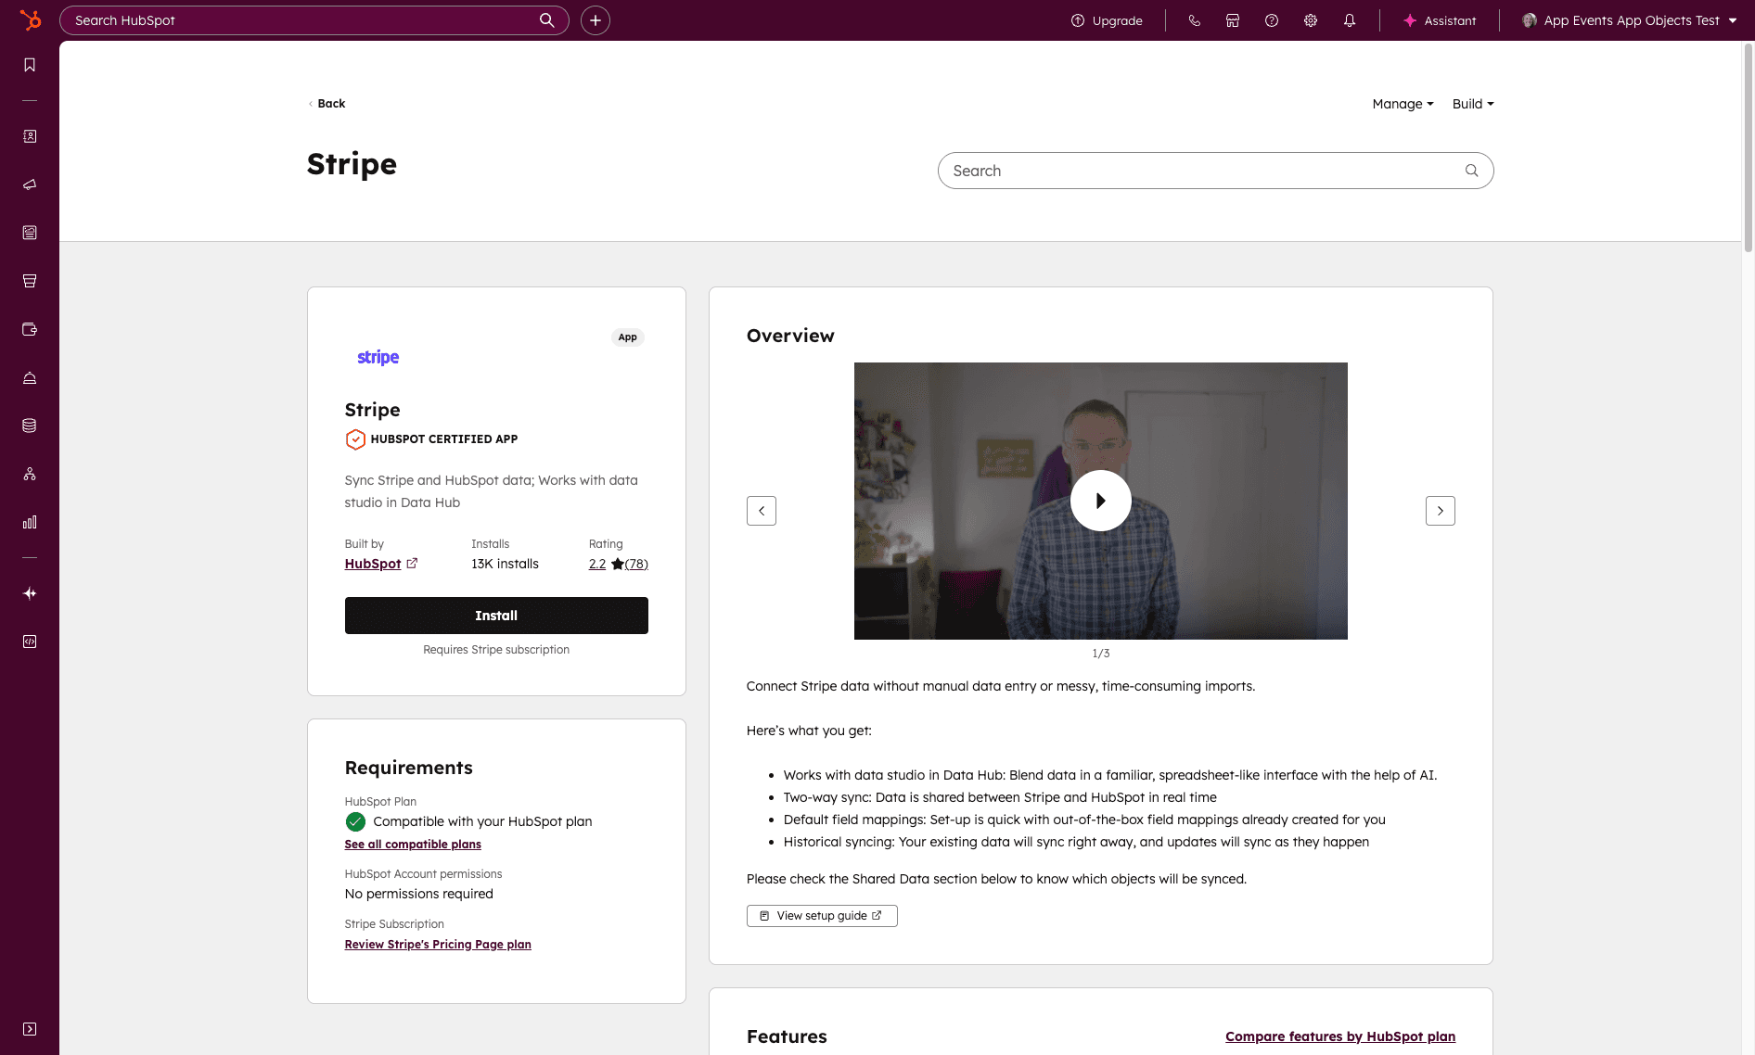Open Compare features by HubSpot plan link
The width and height of the screenshot is (1755, 1055).
coord(1340,1036)
